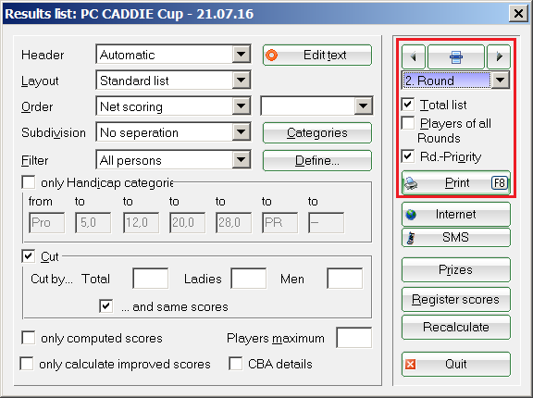
Task: Click the blue printer setup icon button
Action: click(456, 56)
